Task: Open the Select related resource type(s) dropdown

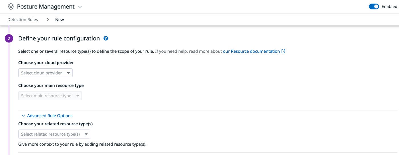Action: (x=54, y=134)
